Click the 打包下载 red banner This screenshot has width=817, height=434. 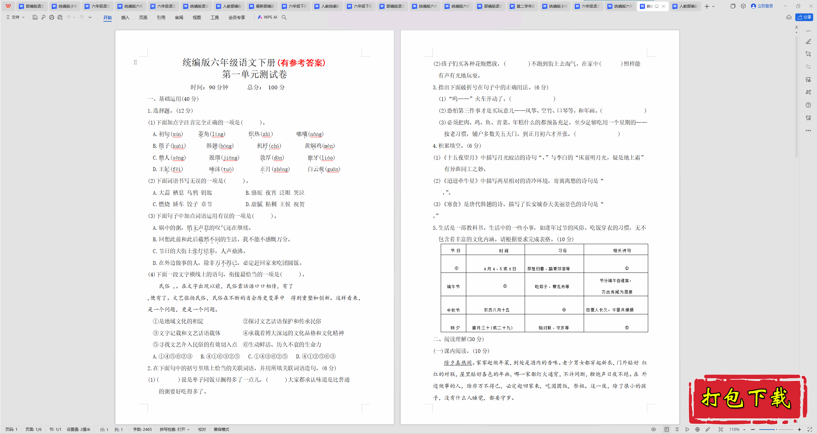[747, 399]
